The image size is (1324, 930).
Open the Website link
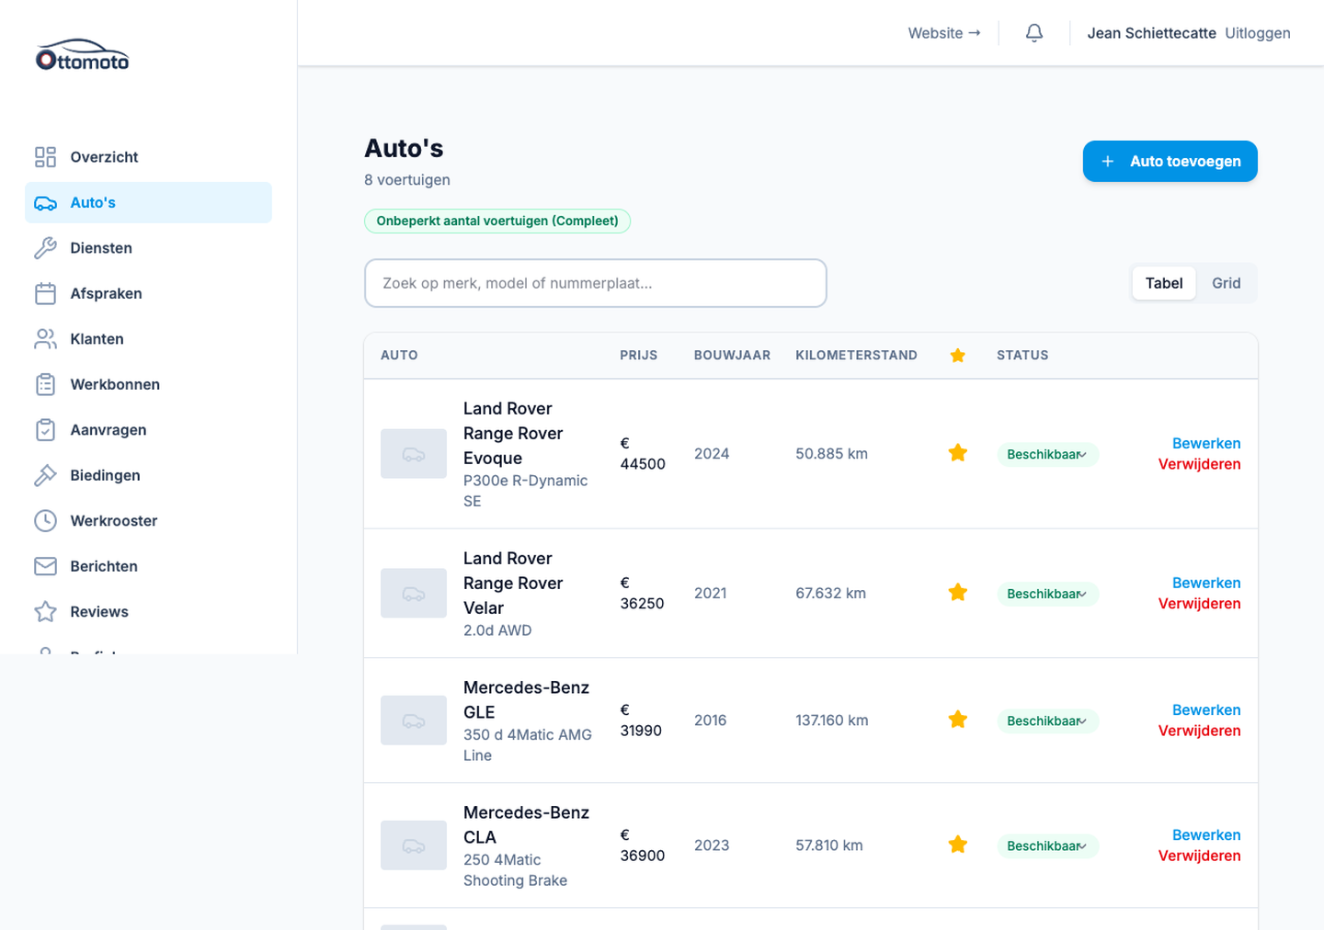(944, 33)
